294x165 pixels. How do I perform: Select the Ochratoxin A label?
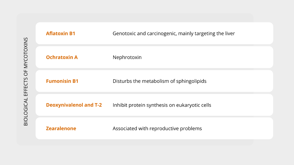tap(62, 57)
